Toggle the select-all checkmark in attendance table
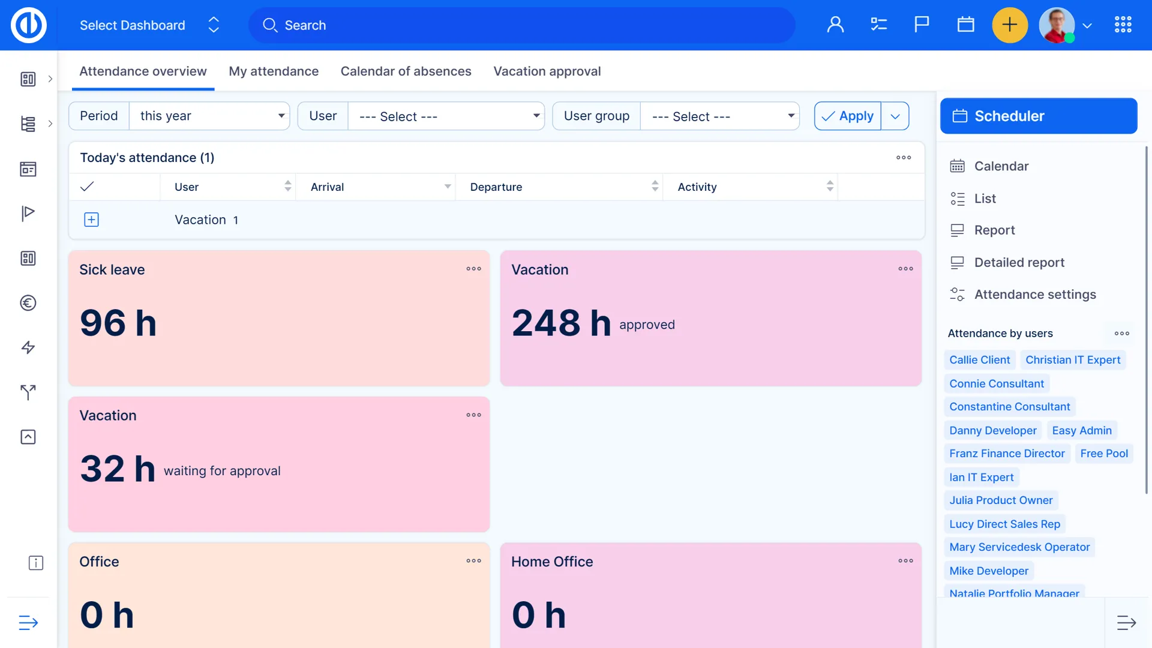1152x648 pixels. (x=87, y=187)
